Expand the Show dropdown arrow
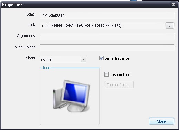Screen dimensions: 179x130 pyautogui.click(x=83, y=59)
